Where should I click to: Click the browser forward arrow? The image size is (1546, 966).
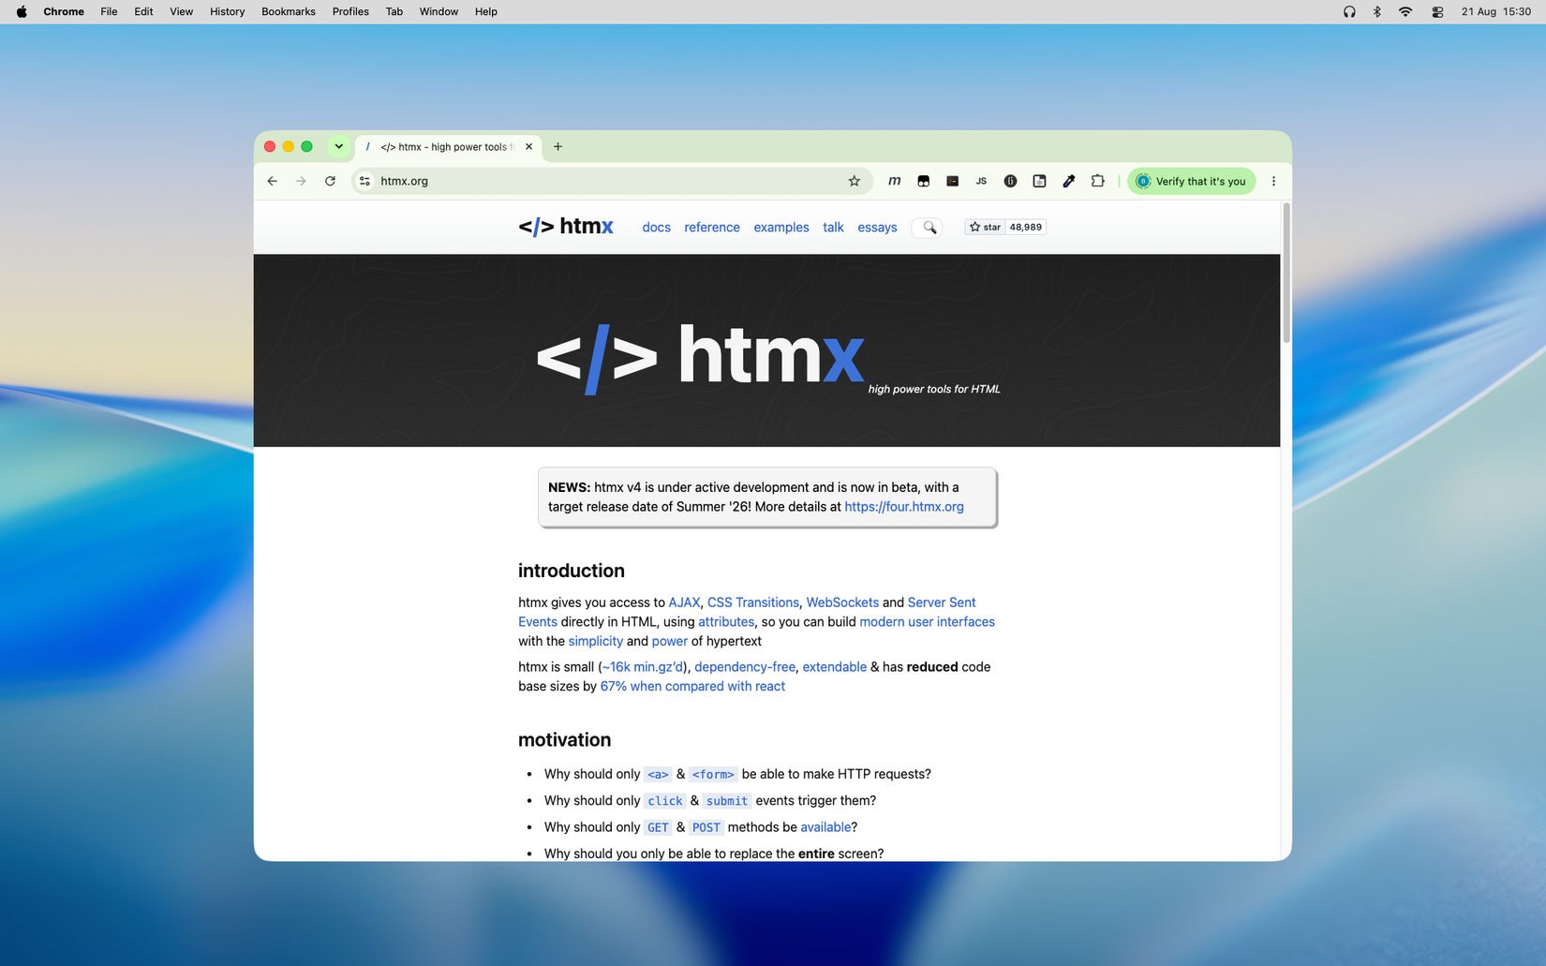click(301, 181)
